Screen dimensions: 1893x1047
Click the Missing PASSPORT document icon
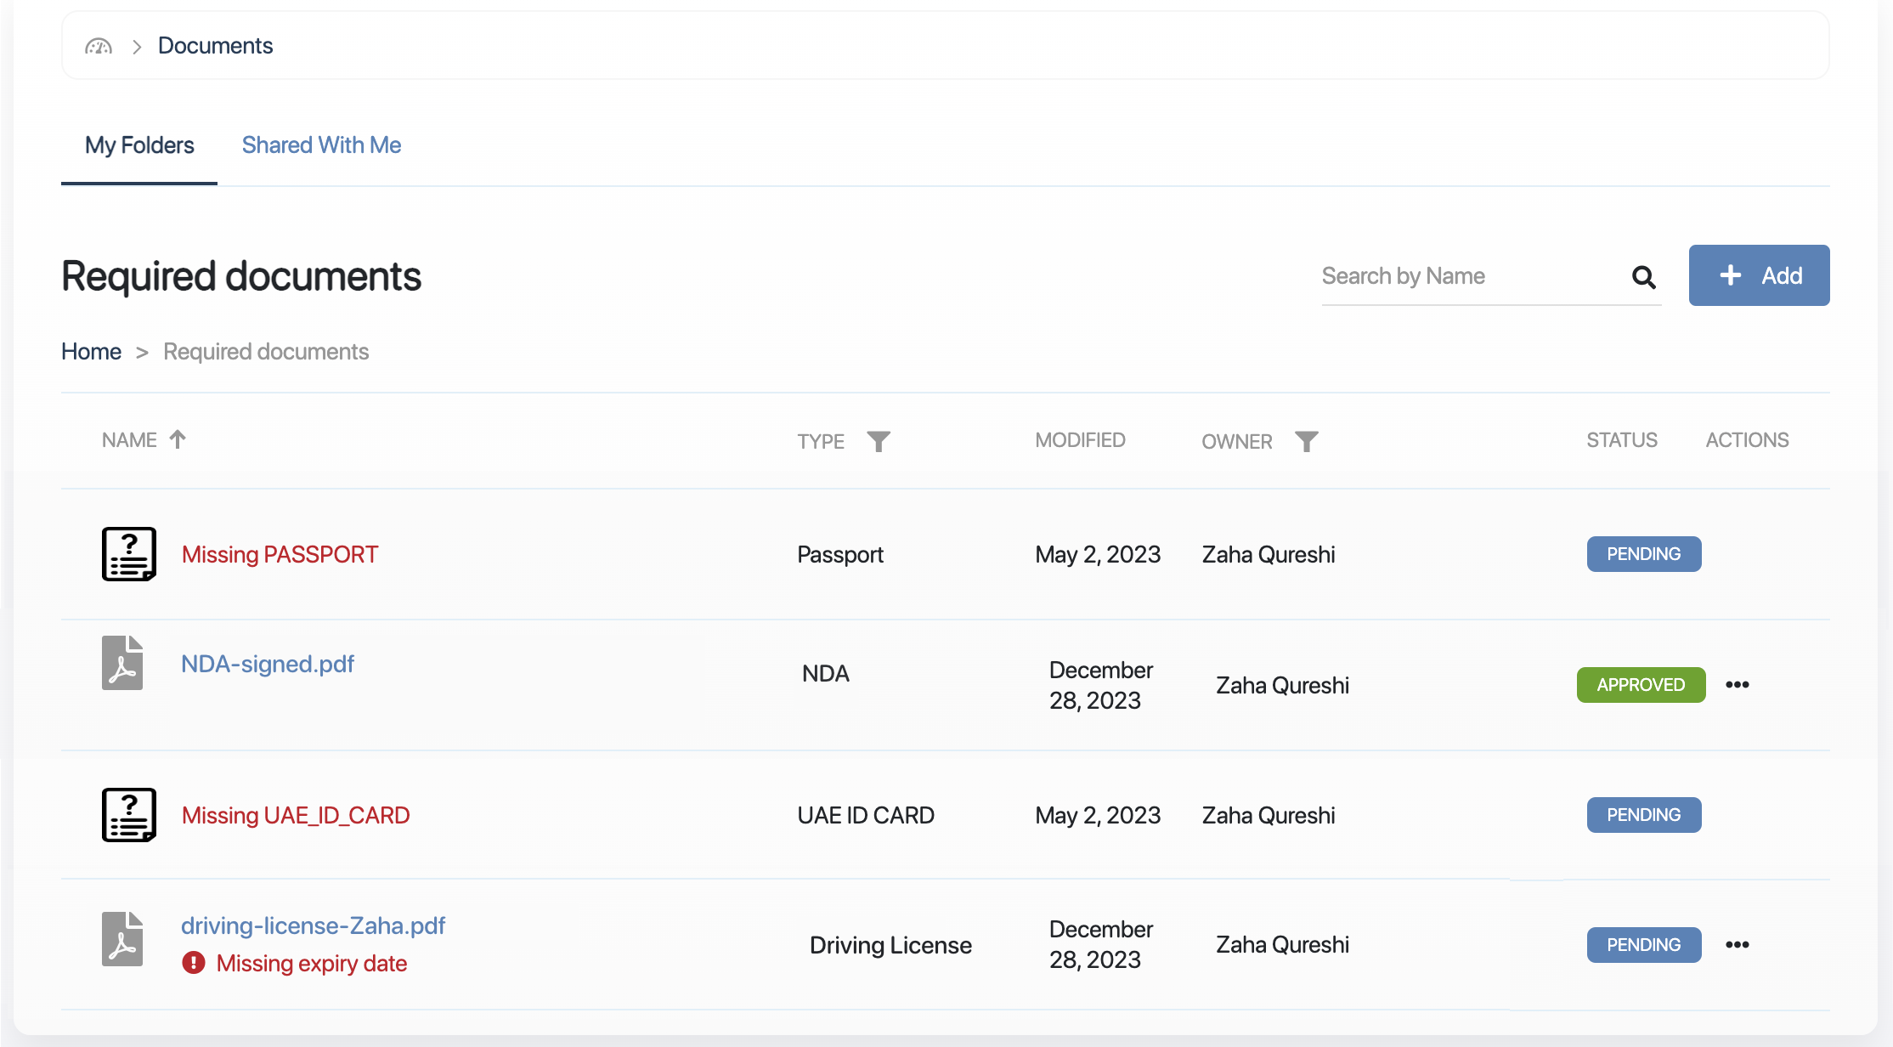[129, 554]
